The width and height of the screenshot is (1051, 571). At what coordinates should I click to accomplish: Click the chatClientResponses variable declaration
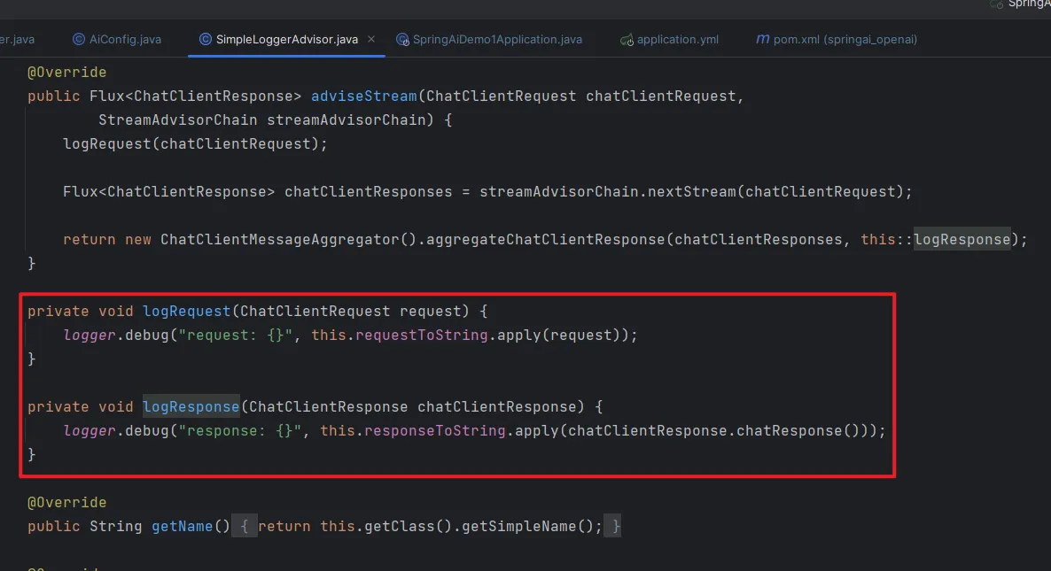(x=369, y=192)
